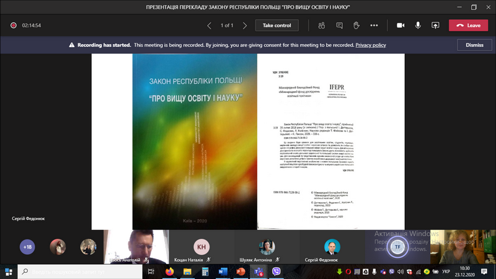Viewport: 496px width, 279px height.
Task: Open the meeting chat
Action: (x=339, y=25)
